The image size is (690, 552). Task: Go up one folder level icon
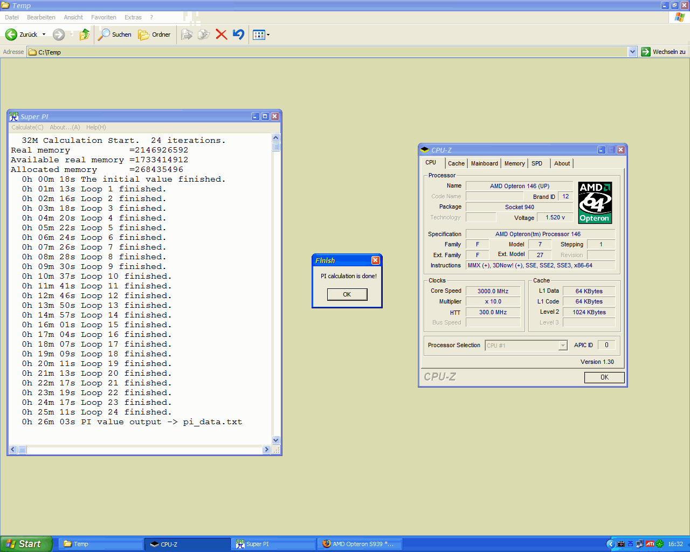[x=85, y=34]
